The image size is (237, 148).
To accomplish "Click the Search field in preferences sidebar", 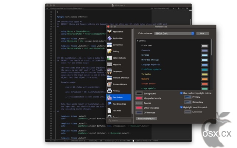I will 119,120.
